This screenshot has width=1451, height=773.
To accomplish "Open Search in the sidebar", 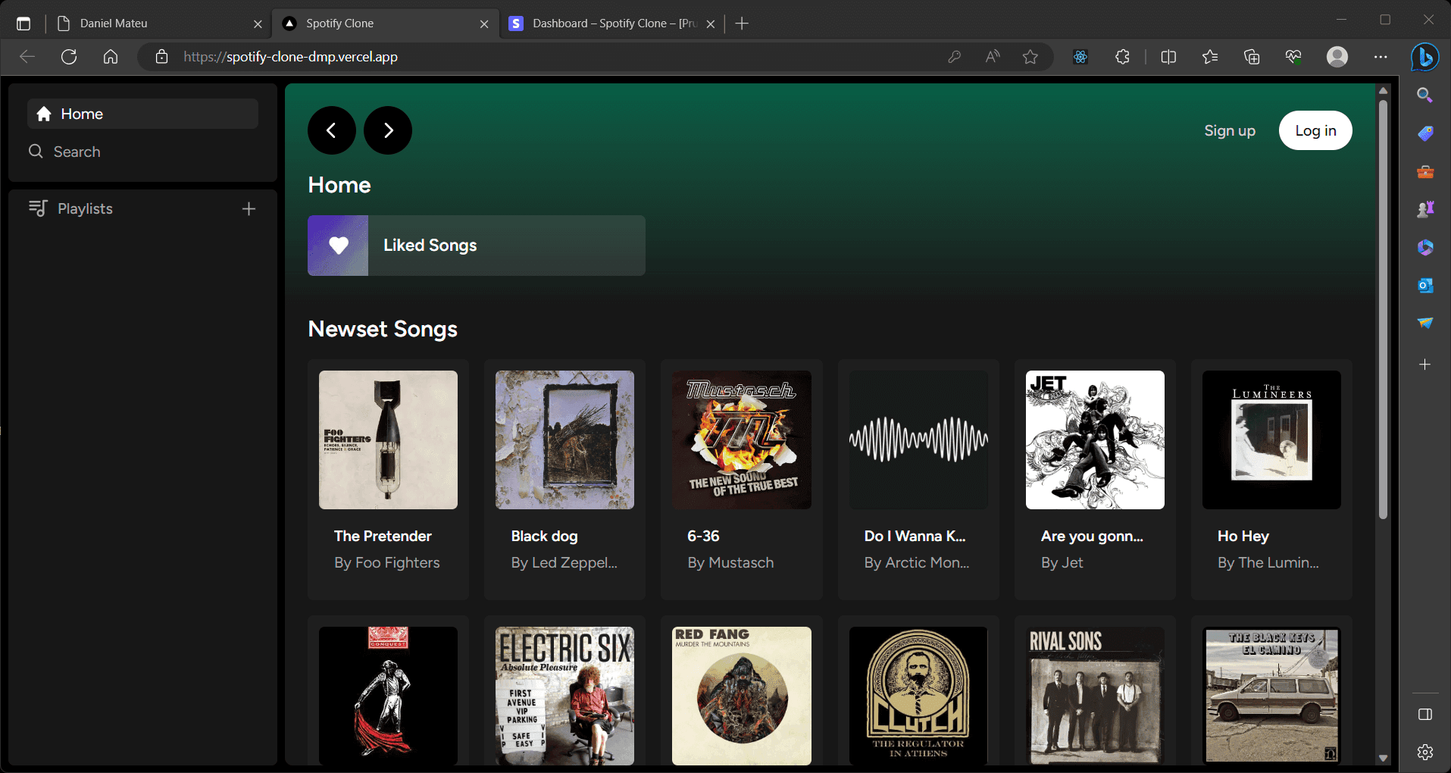I will 142,152.
